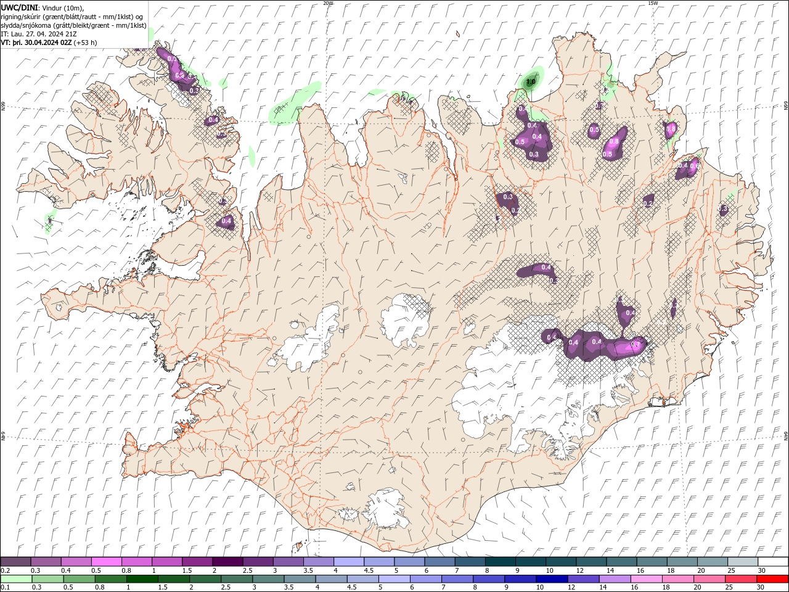Screen dimensions: 789x592
Task: Click the "VT: þri. 30.04.2024 02Z" valid time
Action: tap(36, 43)
